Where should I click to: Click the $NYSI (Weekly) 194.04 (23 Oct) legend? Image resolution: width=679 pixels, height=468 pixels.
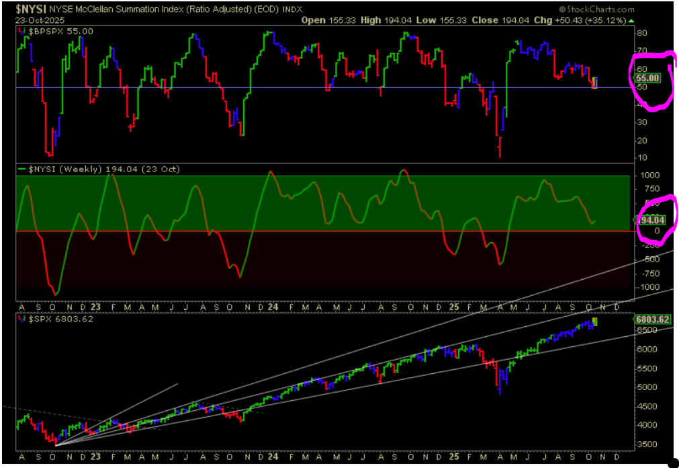pyautogui.click(x=104, y=169)
